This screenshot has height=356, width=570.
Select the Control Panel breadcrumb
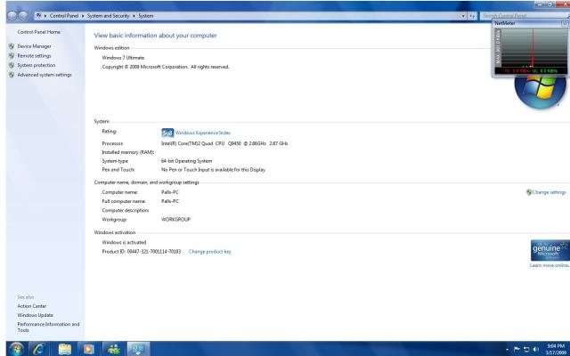(64, 16)
